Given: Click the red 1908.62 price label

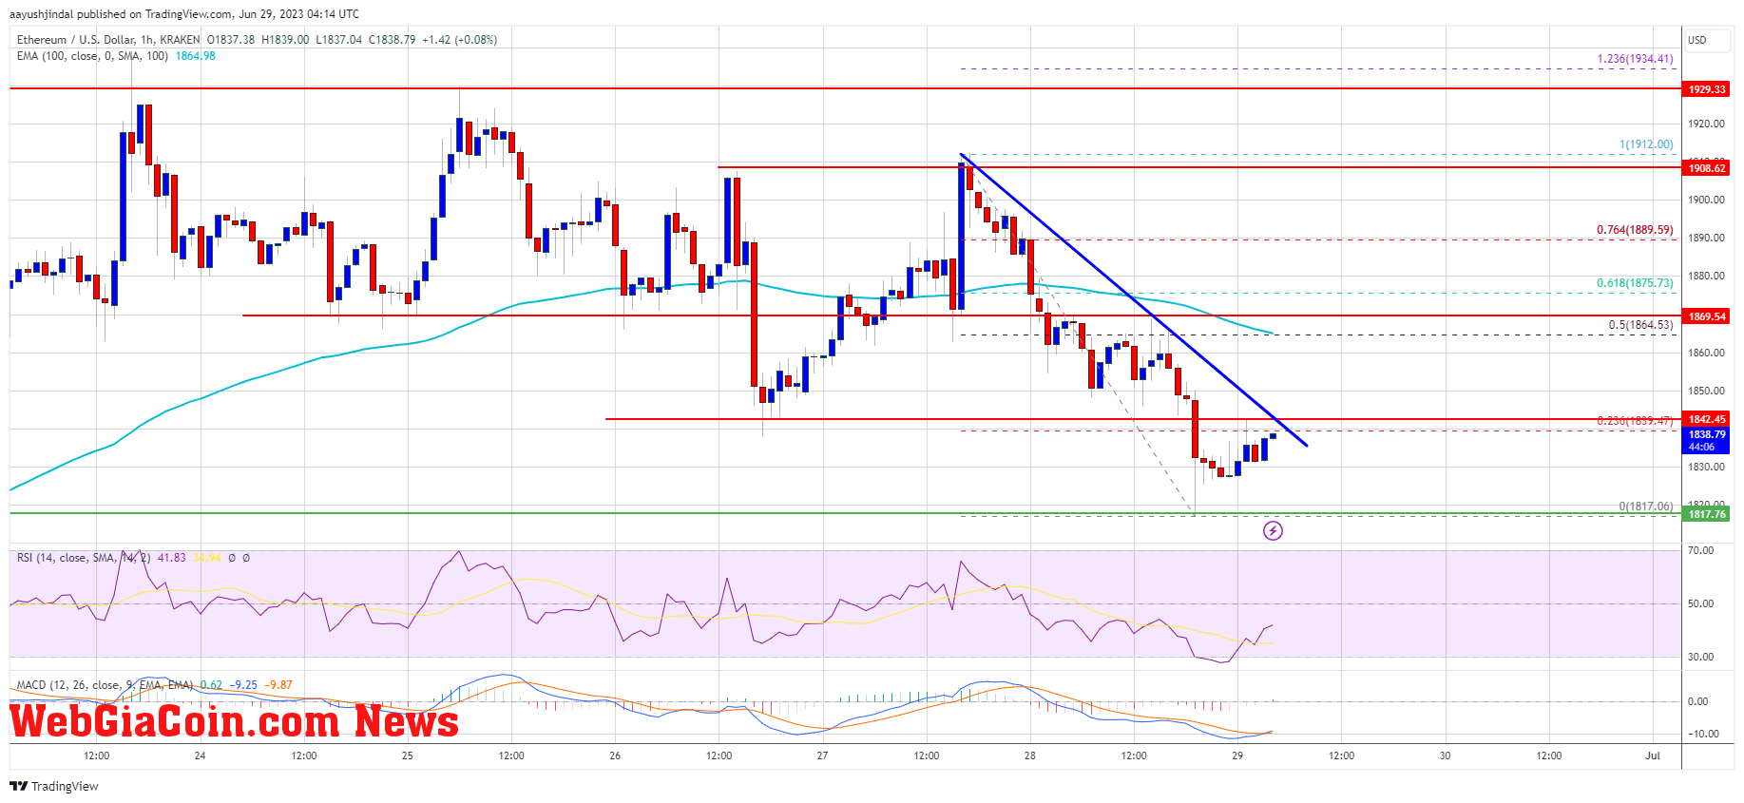Looking at the screenshot, I should tap(1707, 168).
